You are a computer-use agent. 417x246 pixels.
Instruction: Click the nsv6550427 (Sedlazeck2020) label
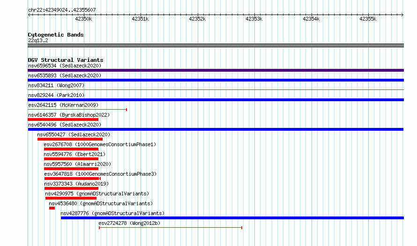[74, 134]
